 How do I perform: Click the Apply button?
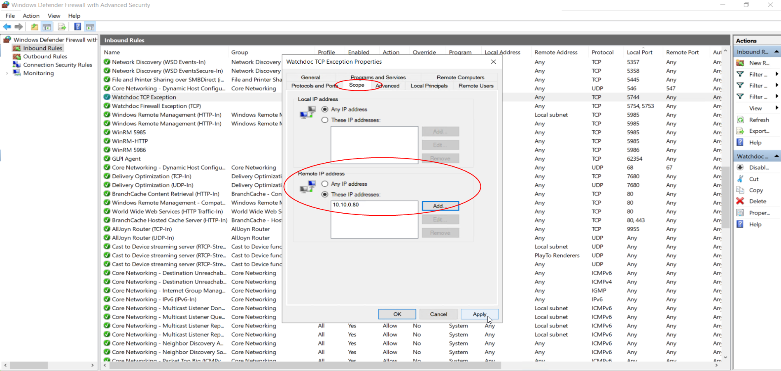click(480, 314)
